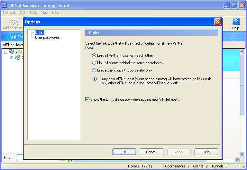Click the ViPNet Manager title bar icon
Screen dimensions: 247x170
(x=5, y=5)
